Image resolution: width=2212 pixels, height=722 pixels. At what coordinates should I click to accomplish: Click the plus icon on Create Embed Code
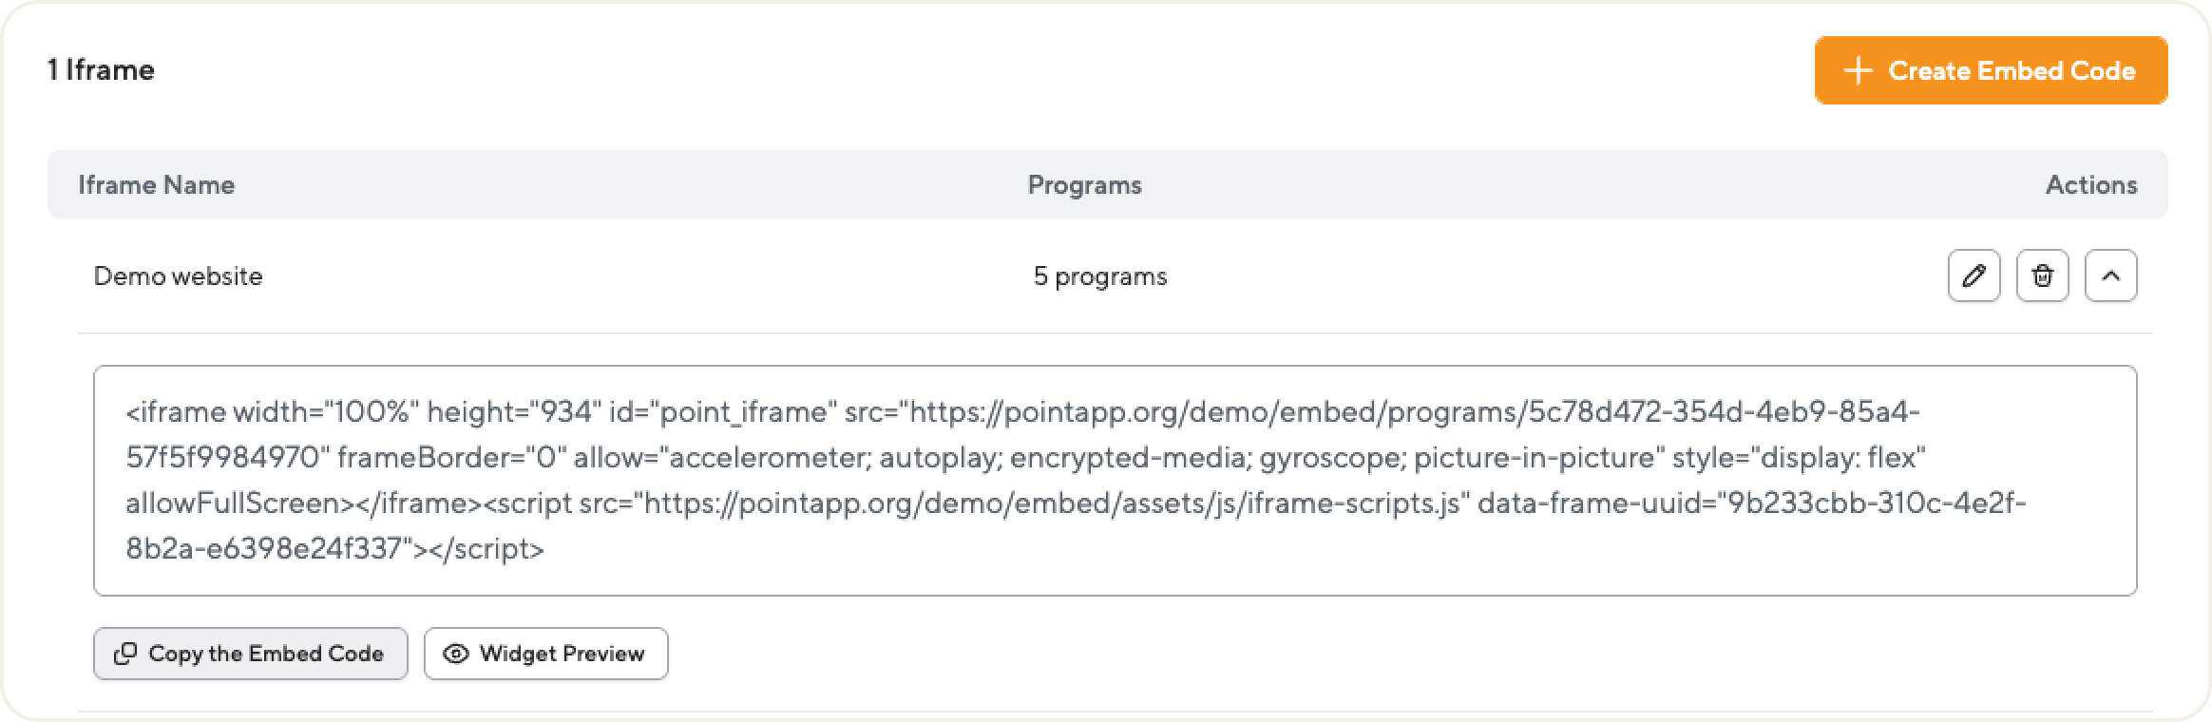1857,71
